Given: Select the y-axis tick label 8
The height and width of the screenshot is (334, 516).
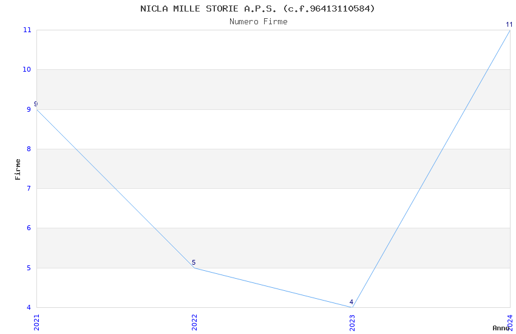Looking at the screenshot, I should 29,149.
